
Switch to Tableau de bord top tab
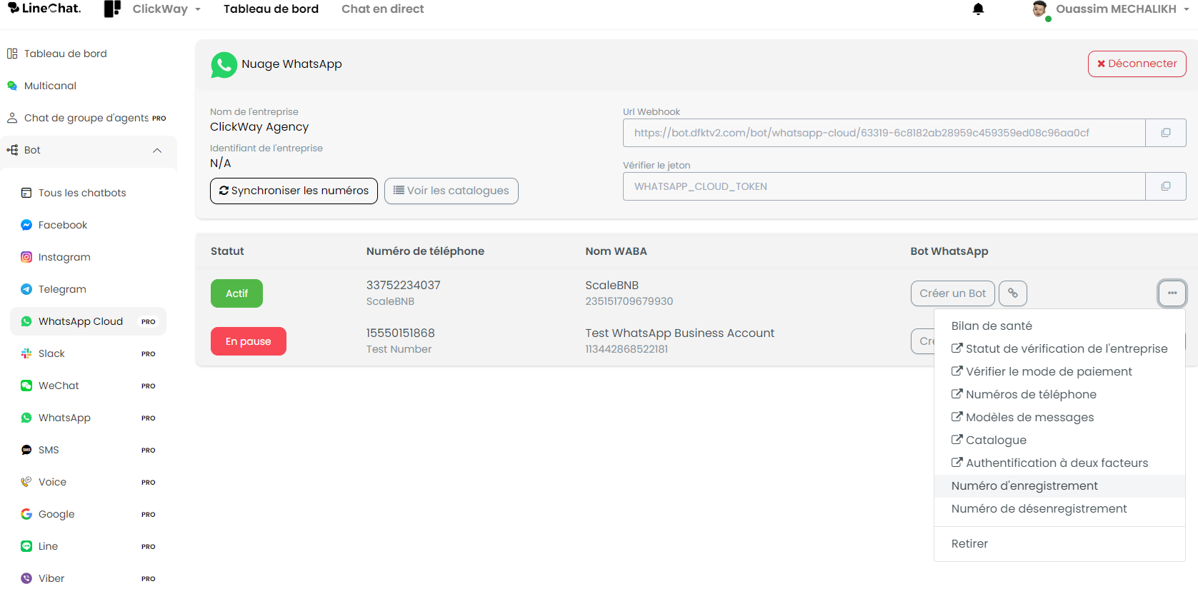[x=271, y=9]
